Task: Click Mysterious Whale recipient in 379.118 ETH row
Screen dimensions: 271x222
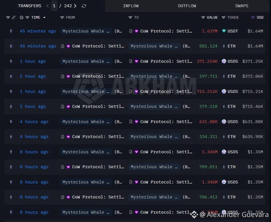Action: [154, 106]
